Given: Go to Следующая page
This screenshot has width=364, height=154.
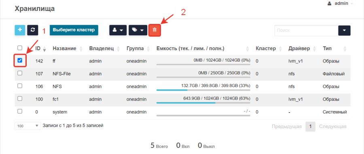Looking at the screenshot, I should click(333, 126).
